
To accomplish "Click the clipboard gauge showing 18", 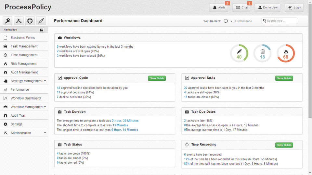I will tap(262, 53).
